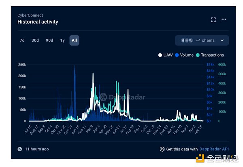Select the 1y time range

[62, 40]
